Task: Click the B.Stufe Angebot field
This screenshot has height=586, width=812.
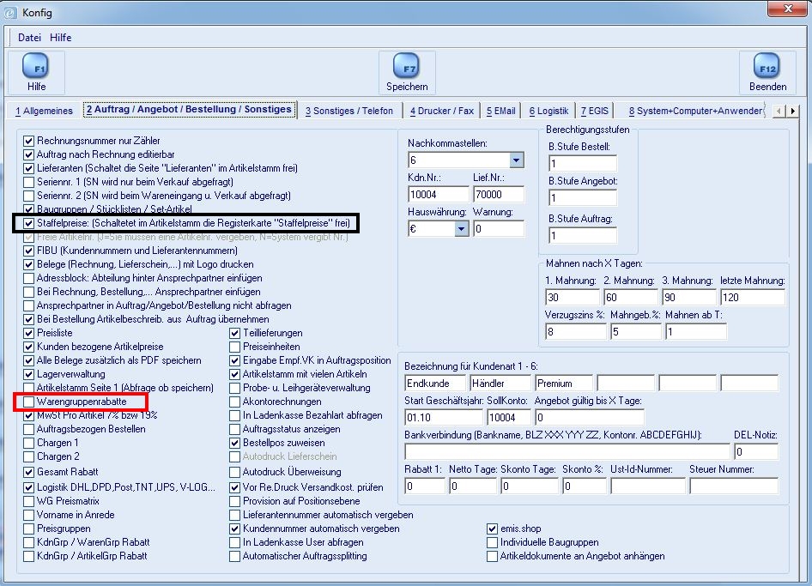Action: [583, 197]
